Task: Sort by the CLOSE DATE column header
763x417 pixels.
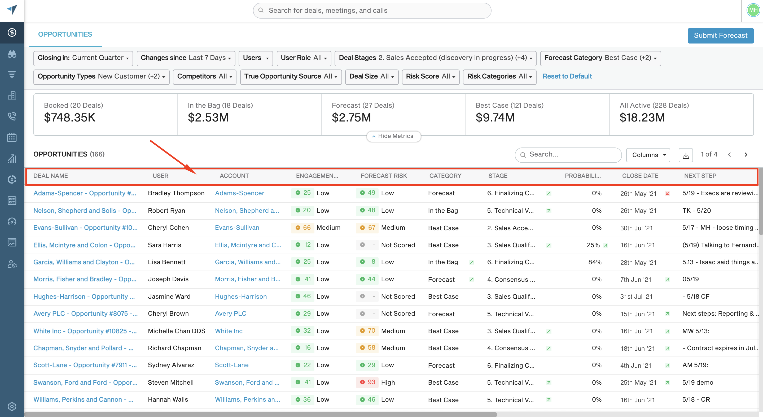Action: tap(640, 176)
